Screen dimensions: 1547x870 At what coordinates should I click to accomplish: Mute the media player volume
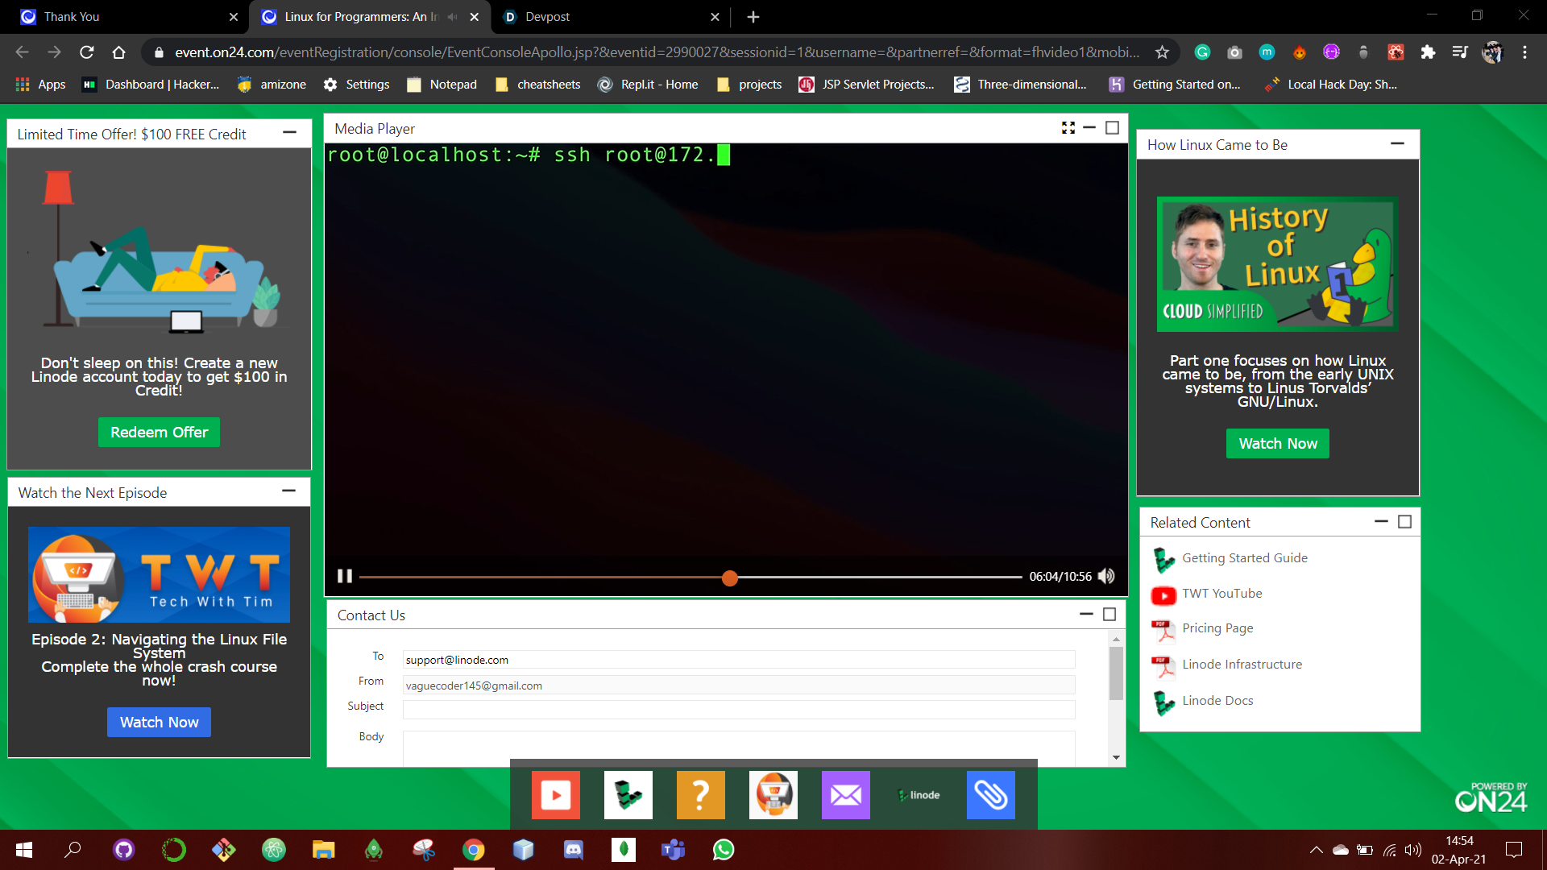tap(1107, 576)
